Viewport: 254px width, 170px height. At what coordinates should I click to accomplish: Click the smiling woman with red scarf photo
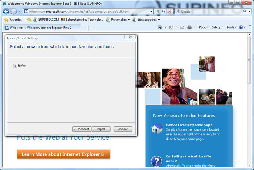pyautogui.click(x=179, y=86)
